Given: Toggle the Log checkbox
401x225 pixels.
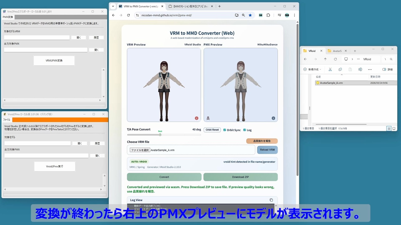Looking at the screenshot, I should coord(245,130).
